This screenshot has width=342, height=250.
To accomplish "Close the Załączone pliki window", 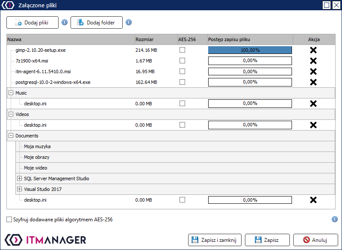I will click(336, 5).
